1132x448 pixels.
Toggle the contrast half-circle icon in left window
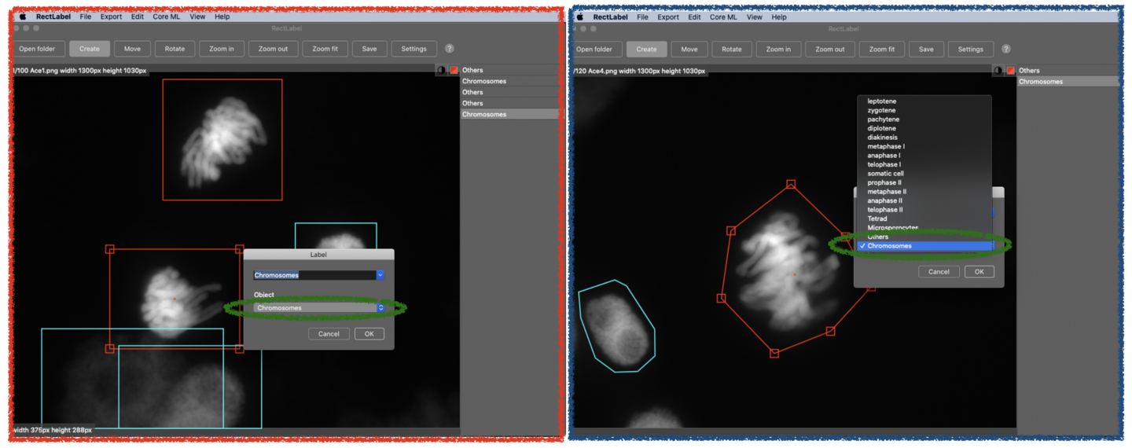point(441,71)
